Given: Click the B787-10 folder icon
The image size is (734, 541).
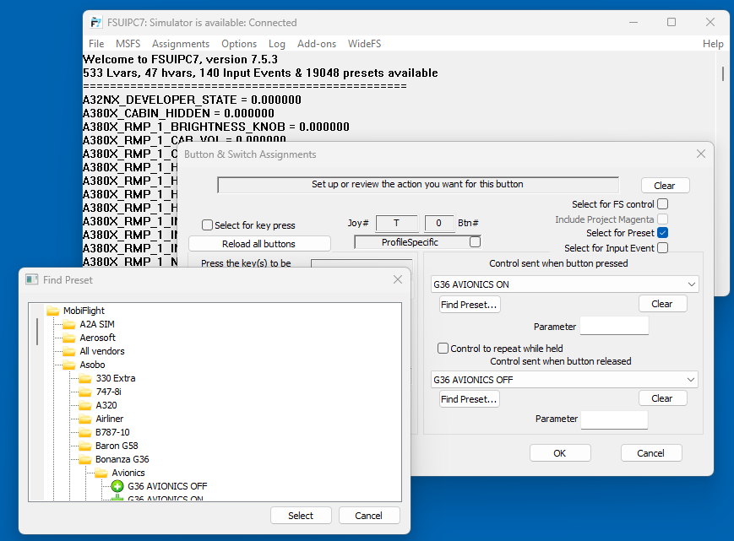Looking at the screenshot, I should 85,432.
